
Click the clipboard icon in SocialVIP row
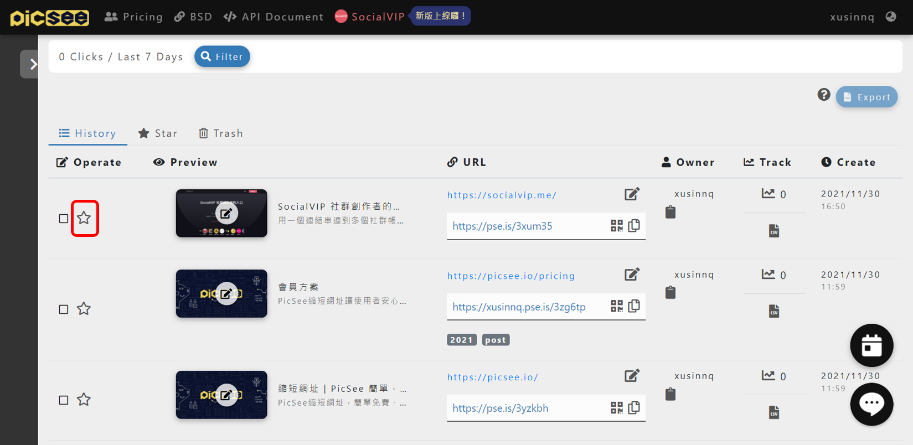point(670,212)
